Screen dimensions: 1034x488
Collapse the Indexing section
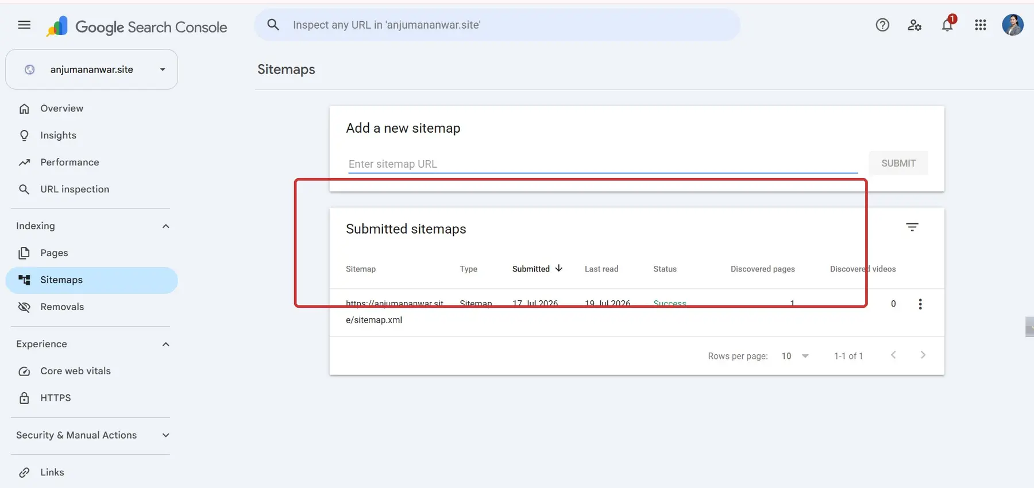(x=166, y=226)
